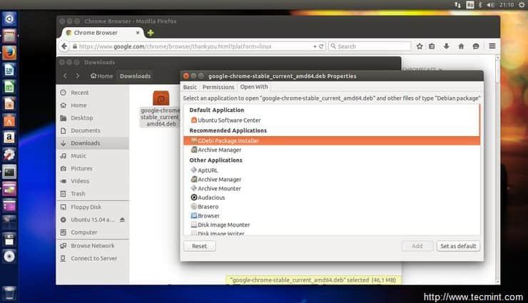The image size is (528, 303).
Task: Expand the URL bar history dropdown
Action: tap(315, 46)
